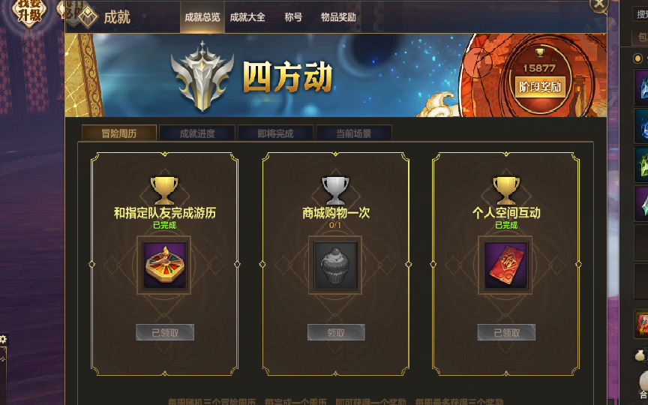Click the silver trophy above 商城购物一次

click(x=335, y=190)
